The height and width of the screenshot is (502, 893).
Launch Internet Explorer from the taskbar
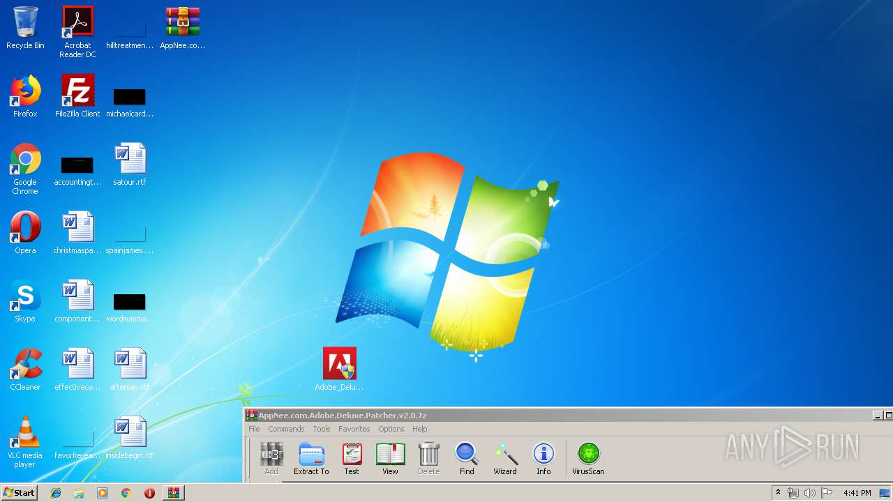tap(56, 493)
